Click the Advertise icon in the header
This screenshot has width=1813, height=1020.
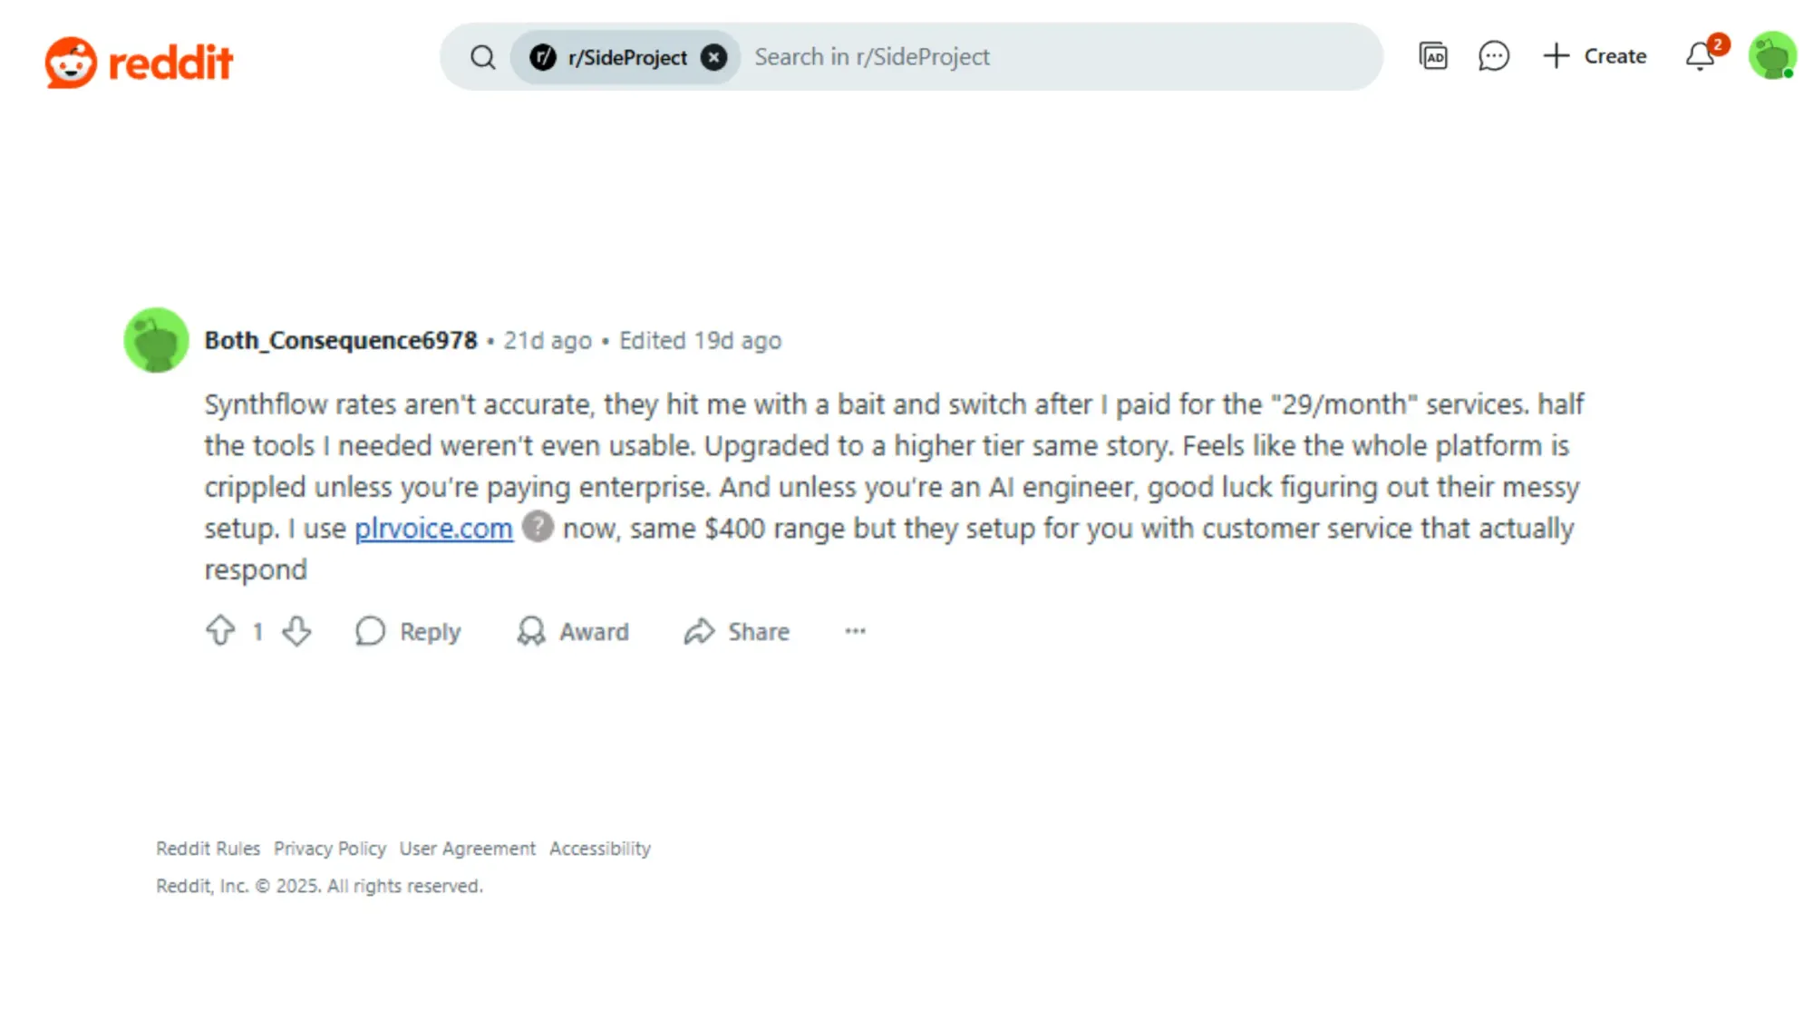(1432, 56)
